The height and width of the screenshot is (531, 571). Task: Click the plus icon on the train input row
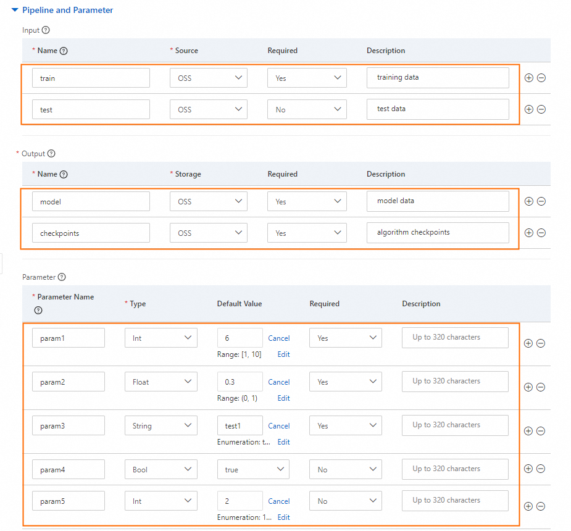[x=528, y=78]
